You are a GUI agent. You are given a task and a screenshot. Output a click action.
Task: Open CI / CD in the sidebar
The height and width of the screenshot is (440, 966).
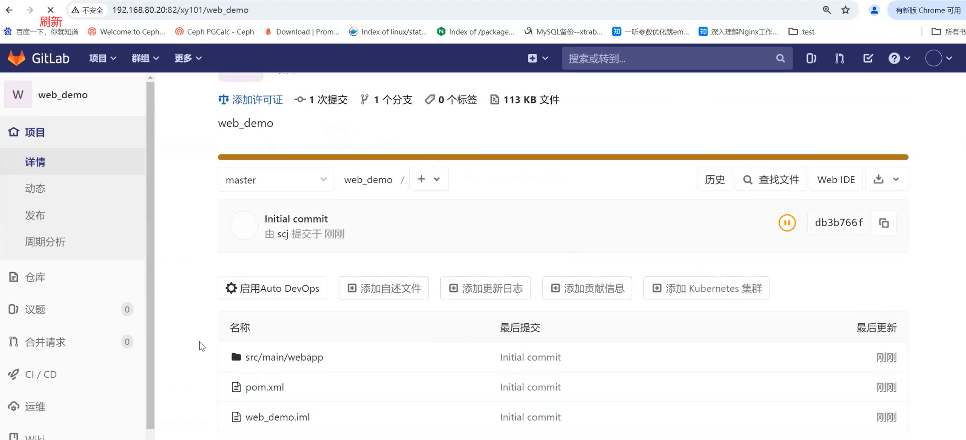41,374
